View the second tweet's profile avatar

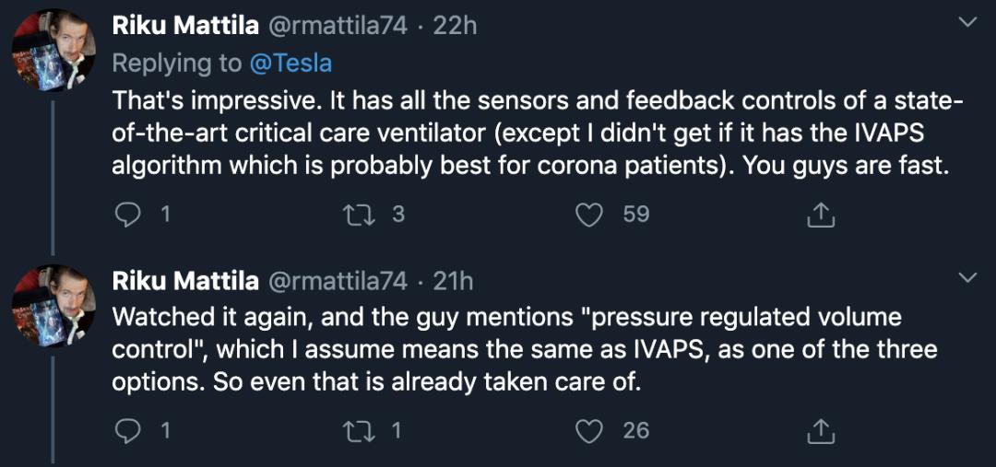(54, 303)
